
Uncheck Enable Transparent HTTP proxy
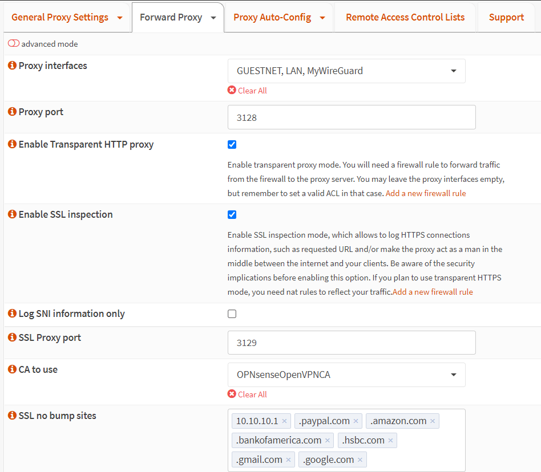232,145
